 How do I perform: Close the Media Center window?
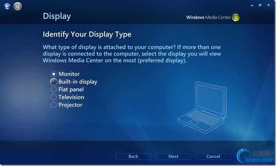(269, 5)
